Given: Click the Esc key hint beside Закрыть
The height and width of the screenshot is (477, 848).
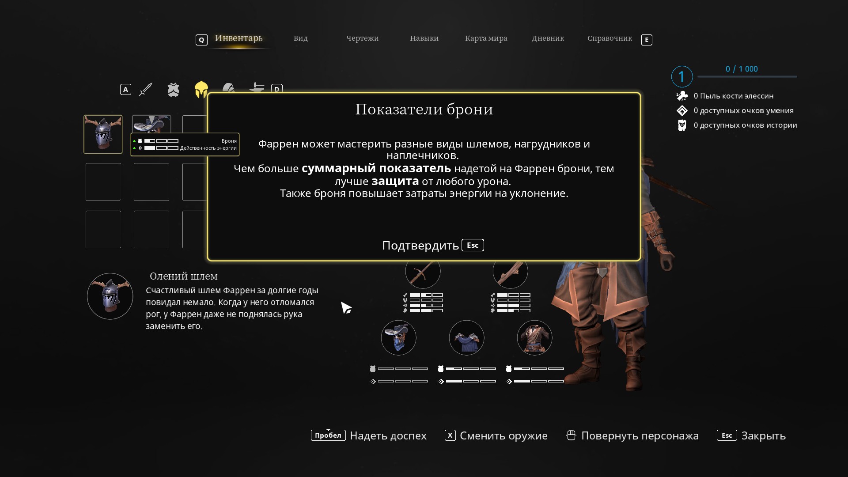Looking at the screenshot, I should click(x=727, y=435).
